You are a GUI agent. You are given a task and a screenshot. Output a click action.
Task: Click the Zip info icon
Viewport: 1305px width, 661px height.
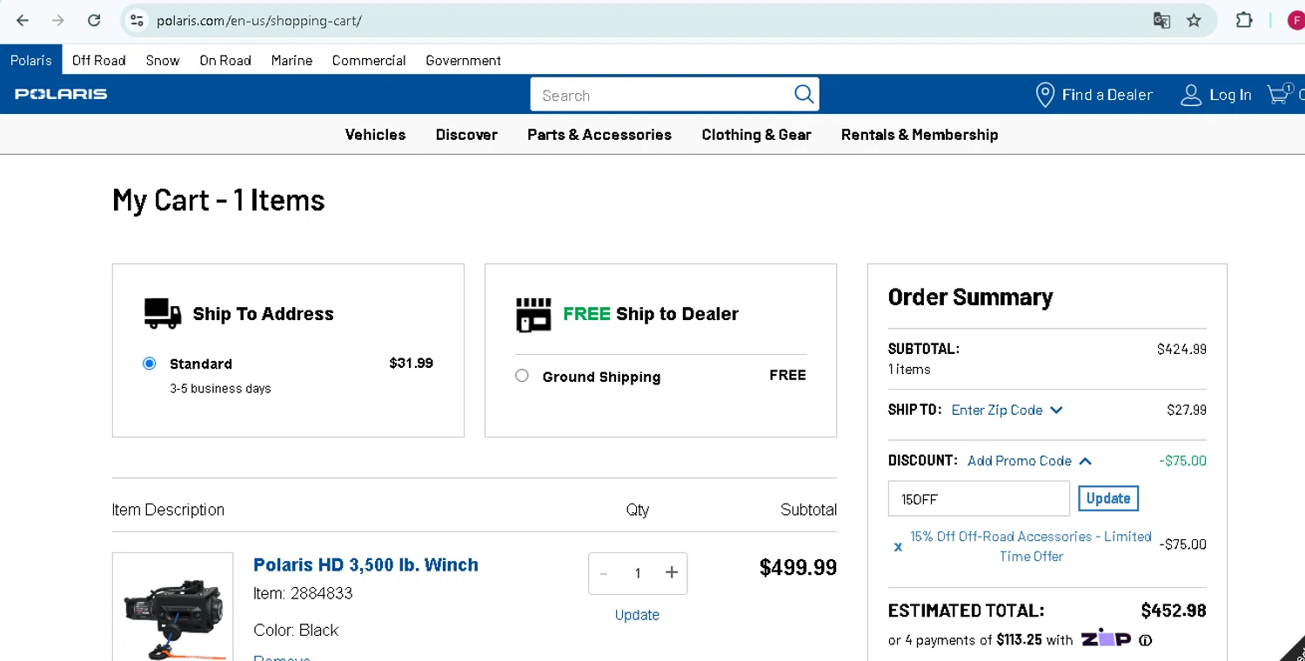[1146, 640]
